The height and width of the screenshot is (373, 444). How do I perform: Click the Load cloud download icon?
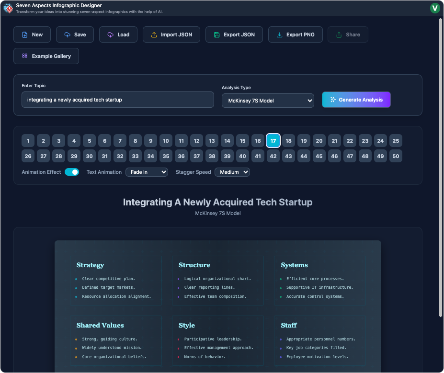tap(110, 35)
